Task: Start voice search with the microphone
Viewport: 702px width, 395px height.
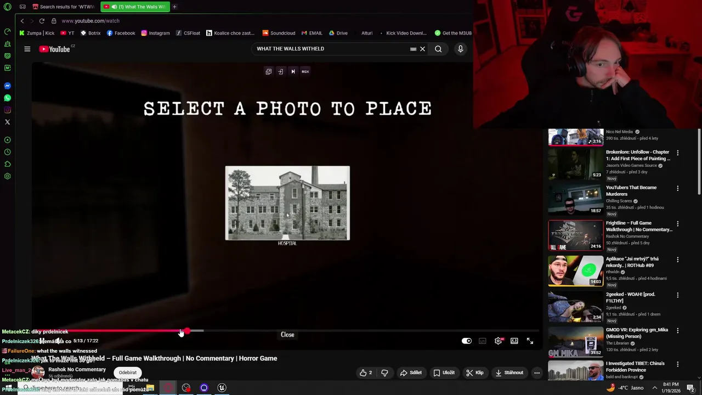Action: pyautogui.click(x=460, y=49)
